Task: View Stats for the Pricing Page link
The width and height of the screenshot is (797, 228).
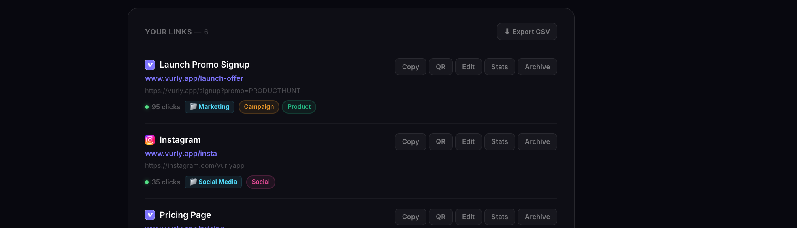Action: click(x=499, y=217)
